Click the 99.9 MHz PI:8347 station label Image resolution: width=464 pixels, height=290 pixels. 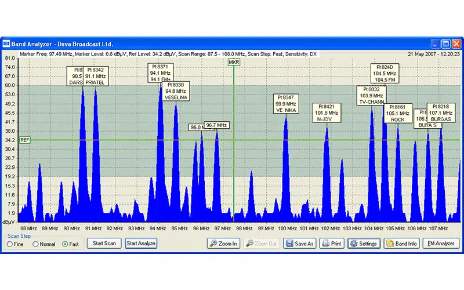pos(286,104)
